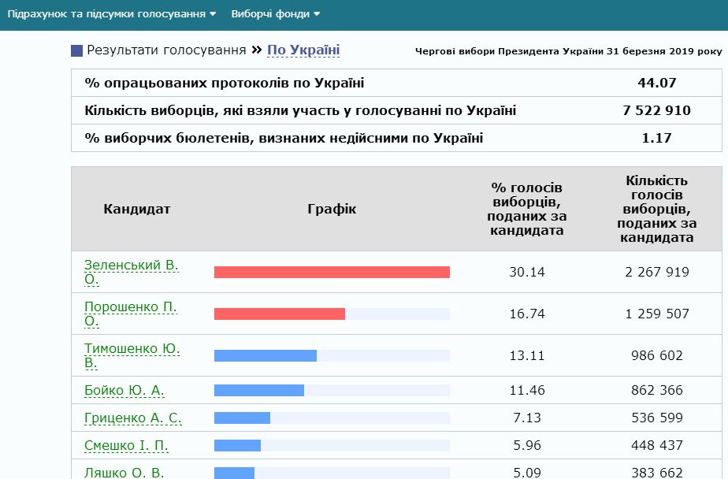
Task: Click Гриценко's vote count 536 599
Action: click(657, 418)
